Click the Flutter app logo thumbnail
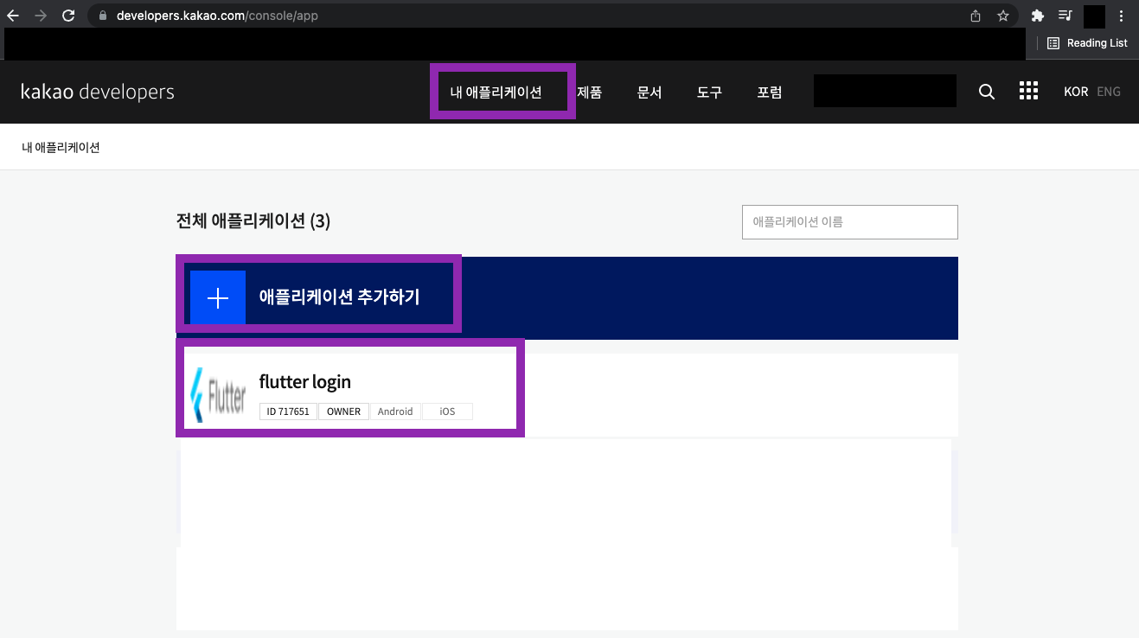The image size is (1139, 638). point(218,394)
